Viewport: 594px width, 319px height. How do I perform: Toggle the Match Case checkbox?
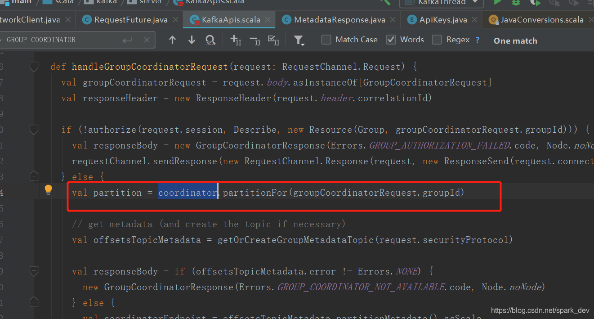[326, 40]
